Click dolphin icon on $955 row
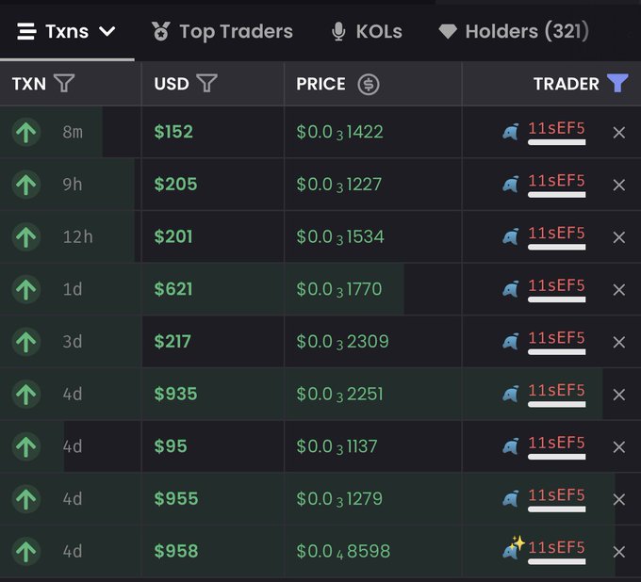This screenshot has width=641, height=582. point(511,499)
